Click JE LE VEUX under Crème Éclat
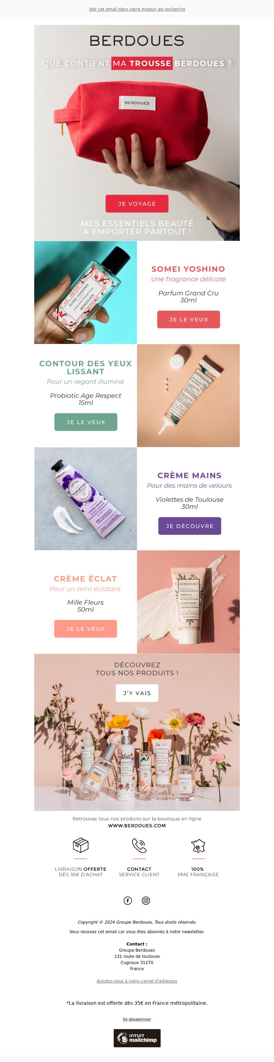 point(85,629)
